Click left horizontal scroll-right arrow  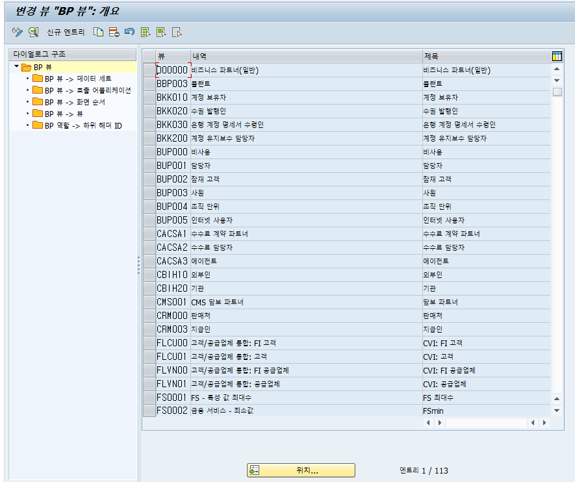point(440,423)
